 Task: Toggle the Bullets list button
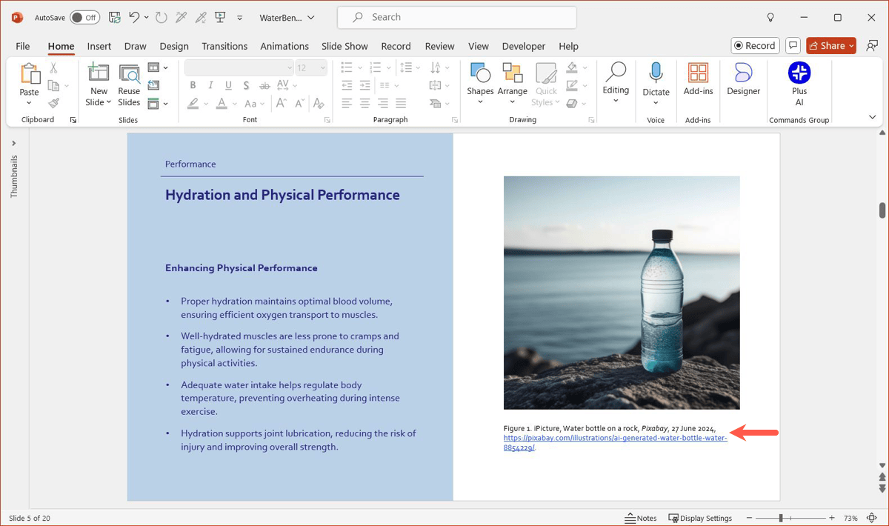347,67
